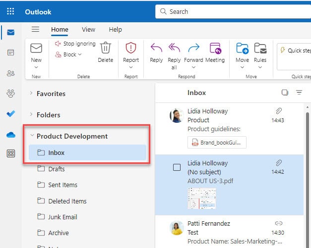This screenshot has height=248, width=311.
Task: Click the scroll-up arrow of message list
Action: 307,107
